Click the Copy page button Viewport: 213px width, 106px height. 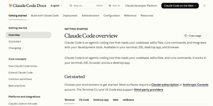tap(193, 36)
